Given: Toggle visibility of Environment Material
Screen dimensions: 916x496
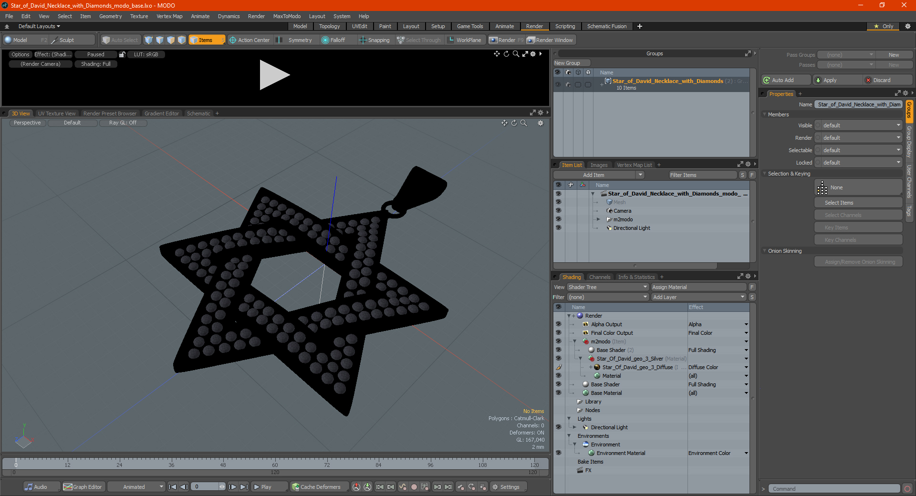Looking at the screenshot, I should (558, 453).
